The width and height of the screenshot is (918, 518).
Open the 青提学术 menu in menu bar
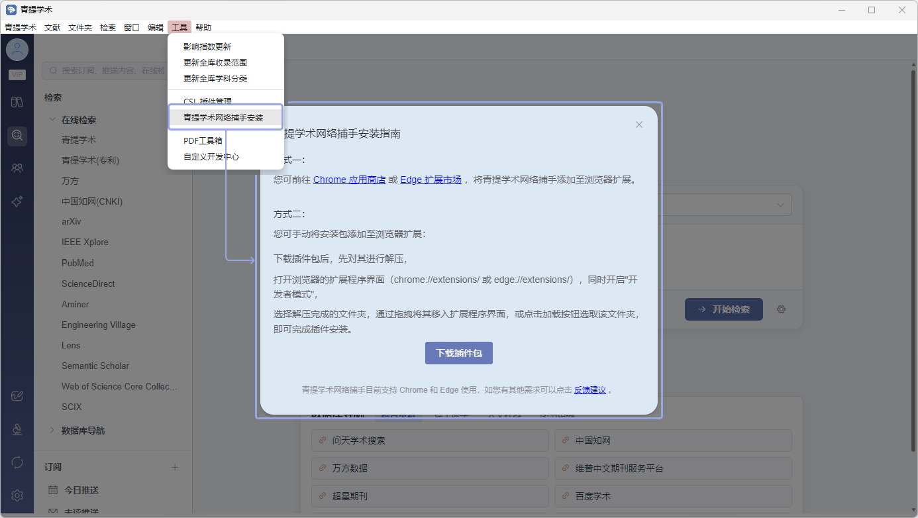(21, 27)
